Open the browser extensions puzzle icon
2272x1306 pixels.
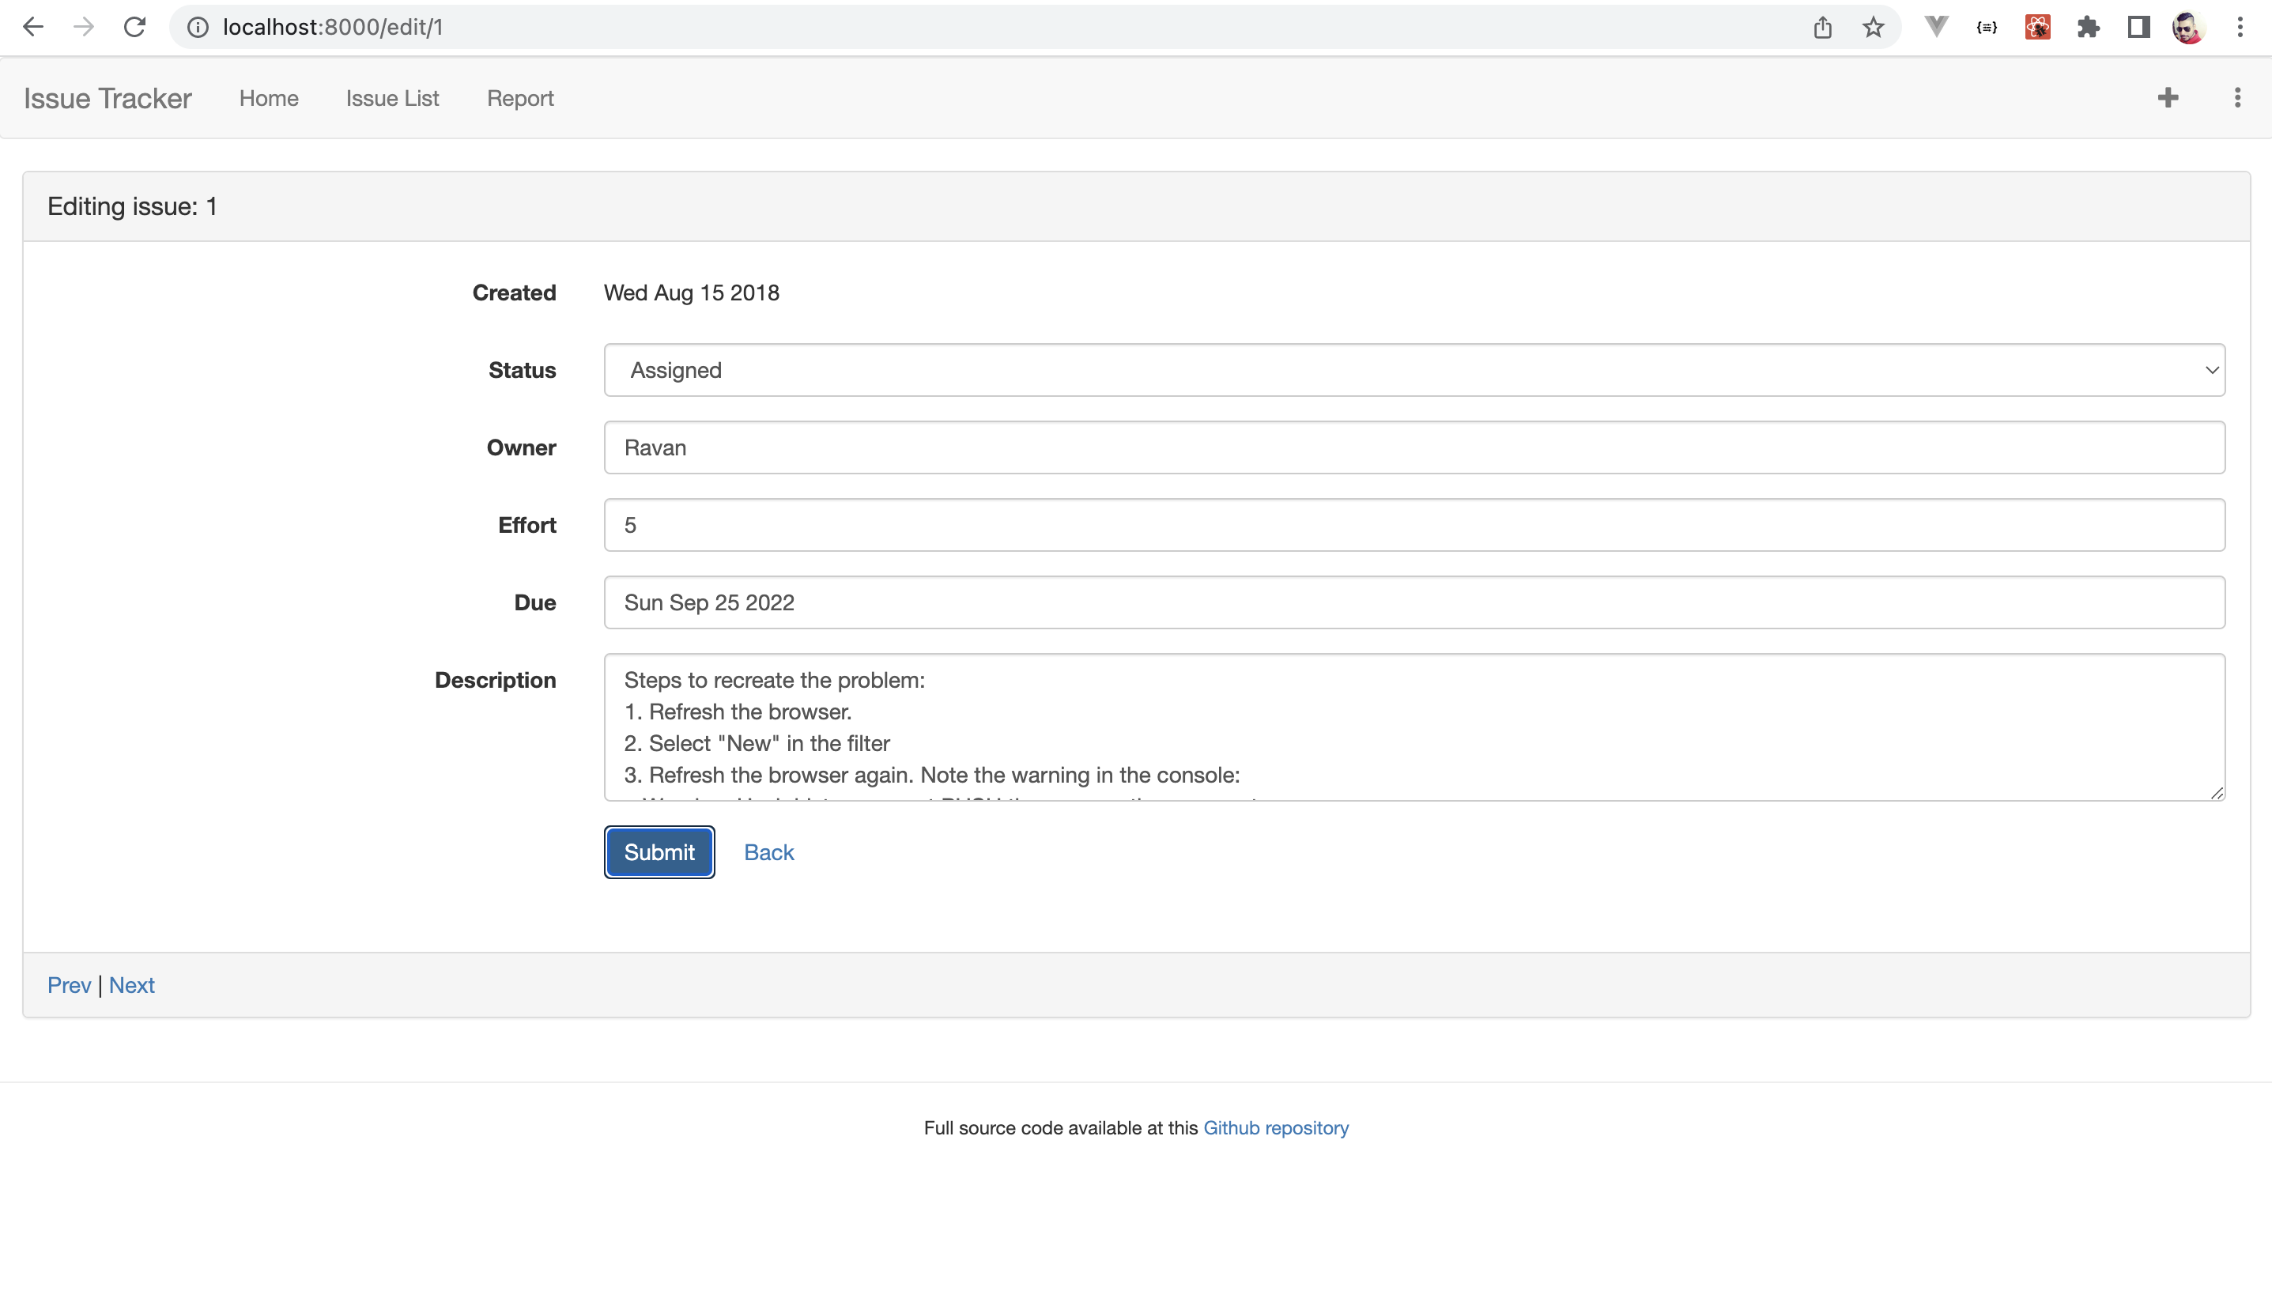point(2090,27)
